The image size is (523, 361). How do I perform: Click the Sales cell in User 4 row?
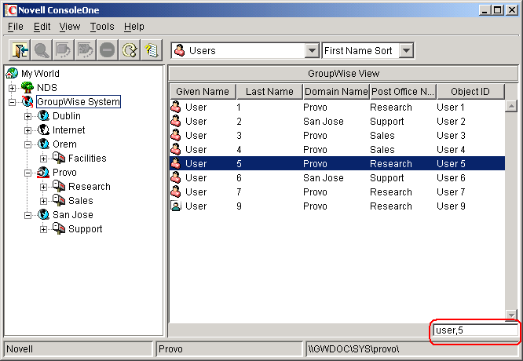pos(382,150)
